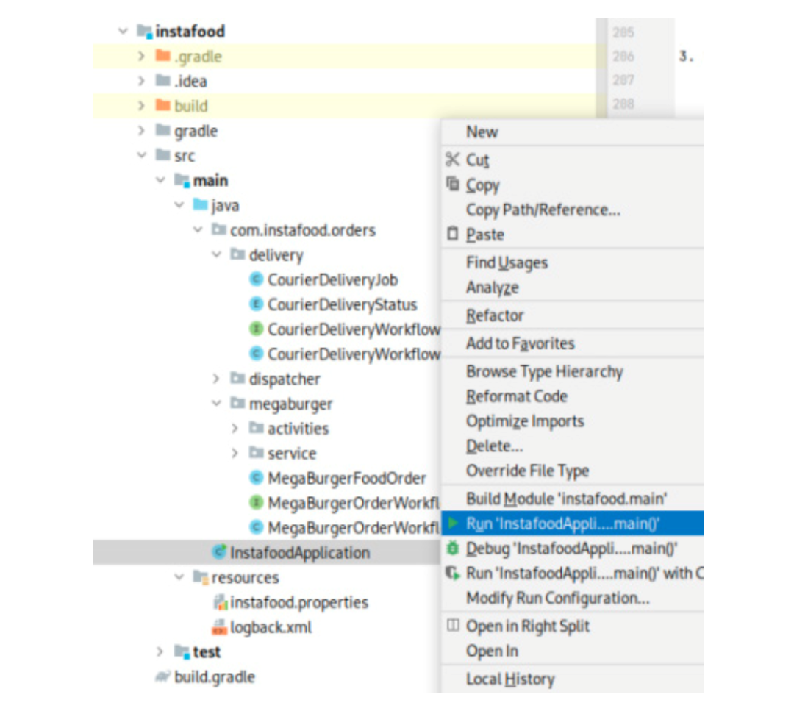The width and height of the screenshot is (794, 711).
Task: Choose Modify Run Configuration...
Action: click(557, 598)
